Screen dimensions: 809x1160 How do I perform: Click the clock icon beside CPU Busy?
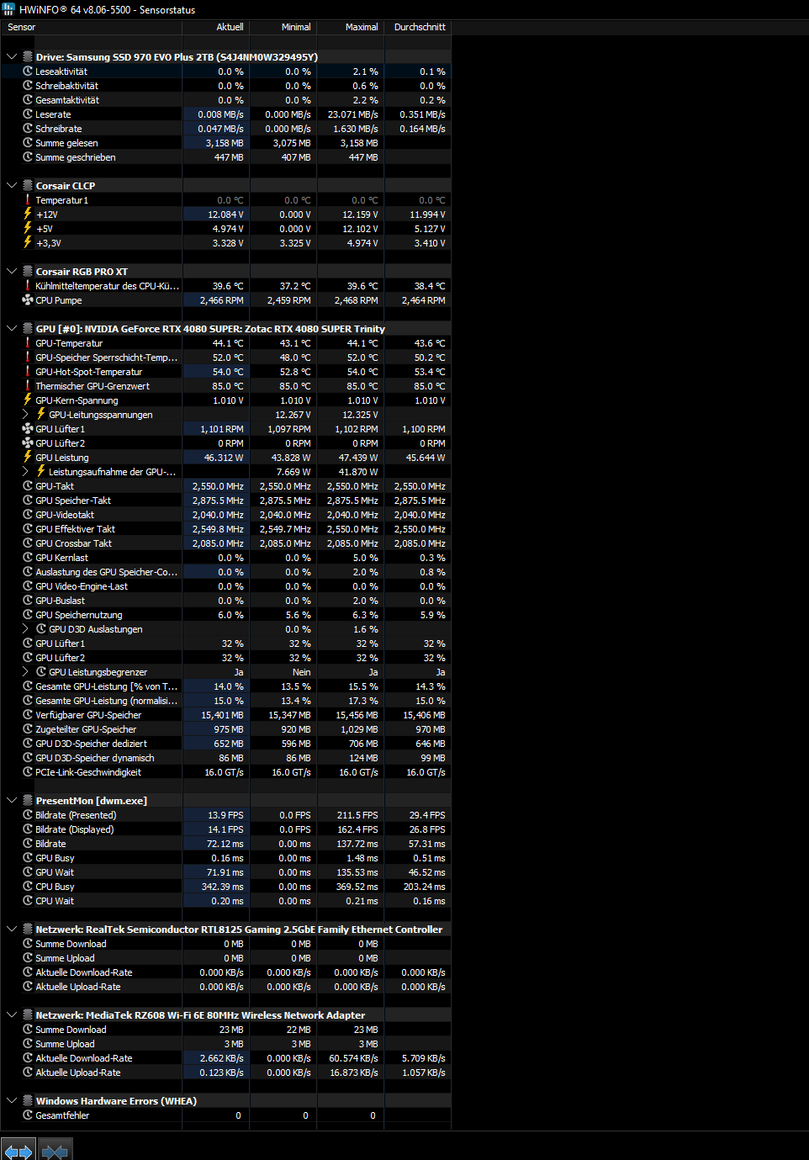tap(28, 887)
